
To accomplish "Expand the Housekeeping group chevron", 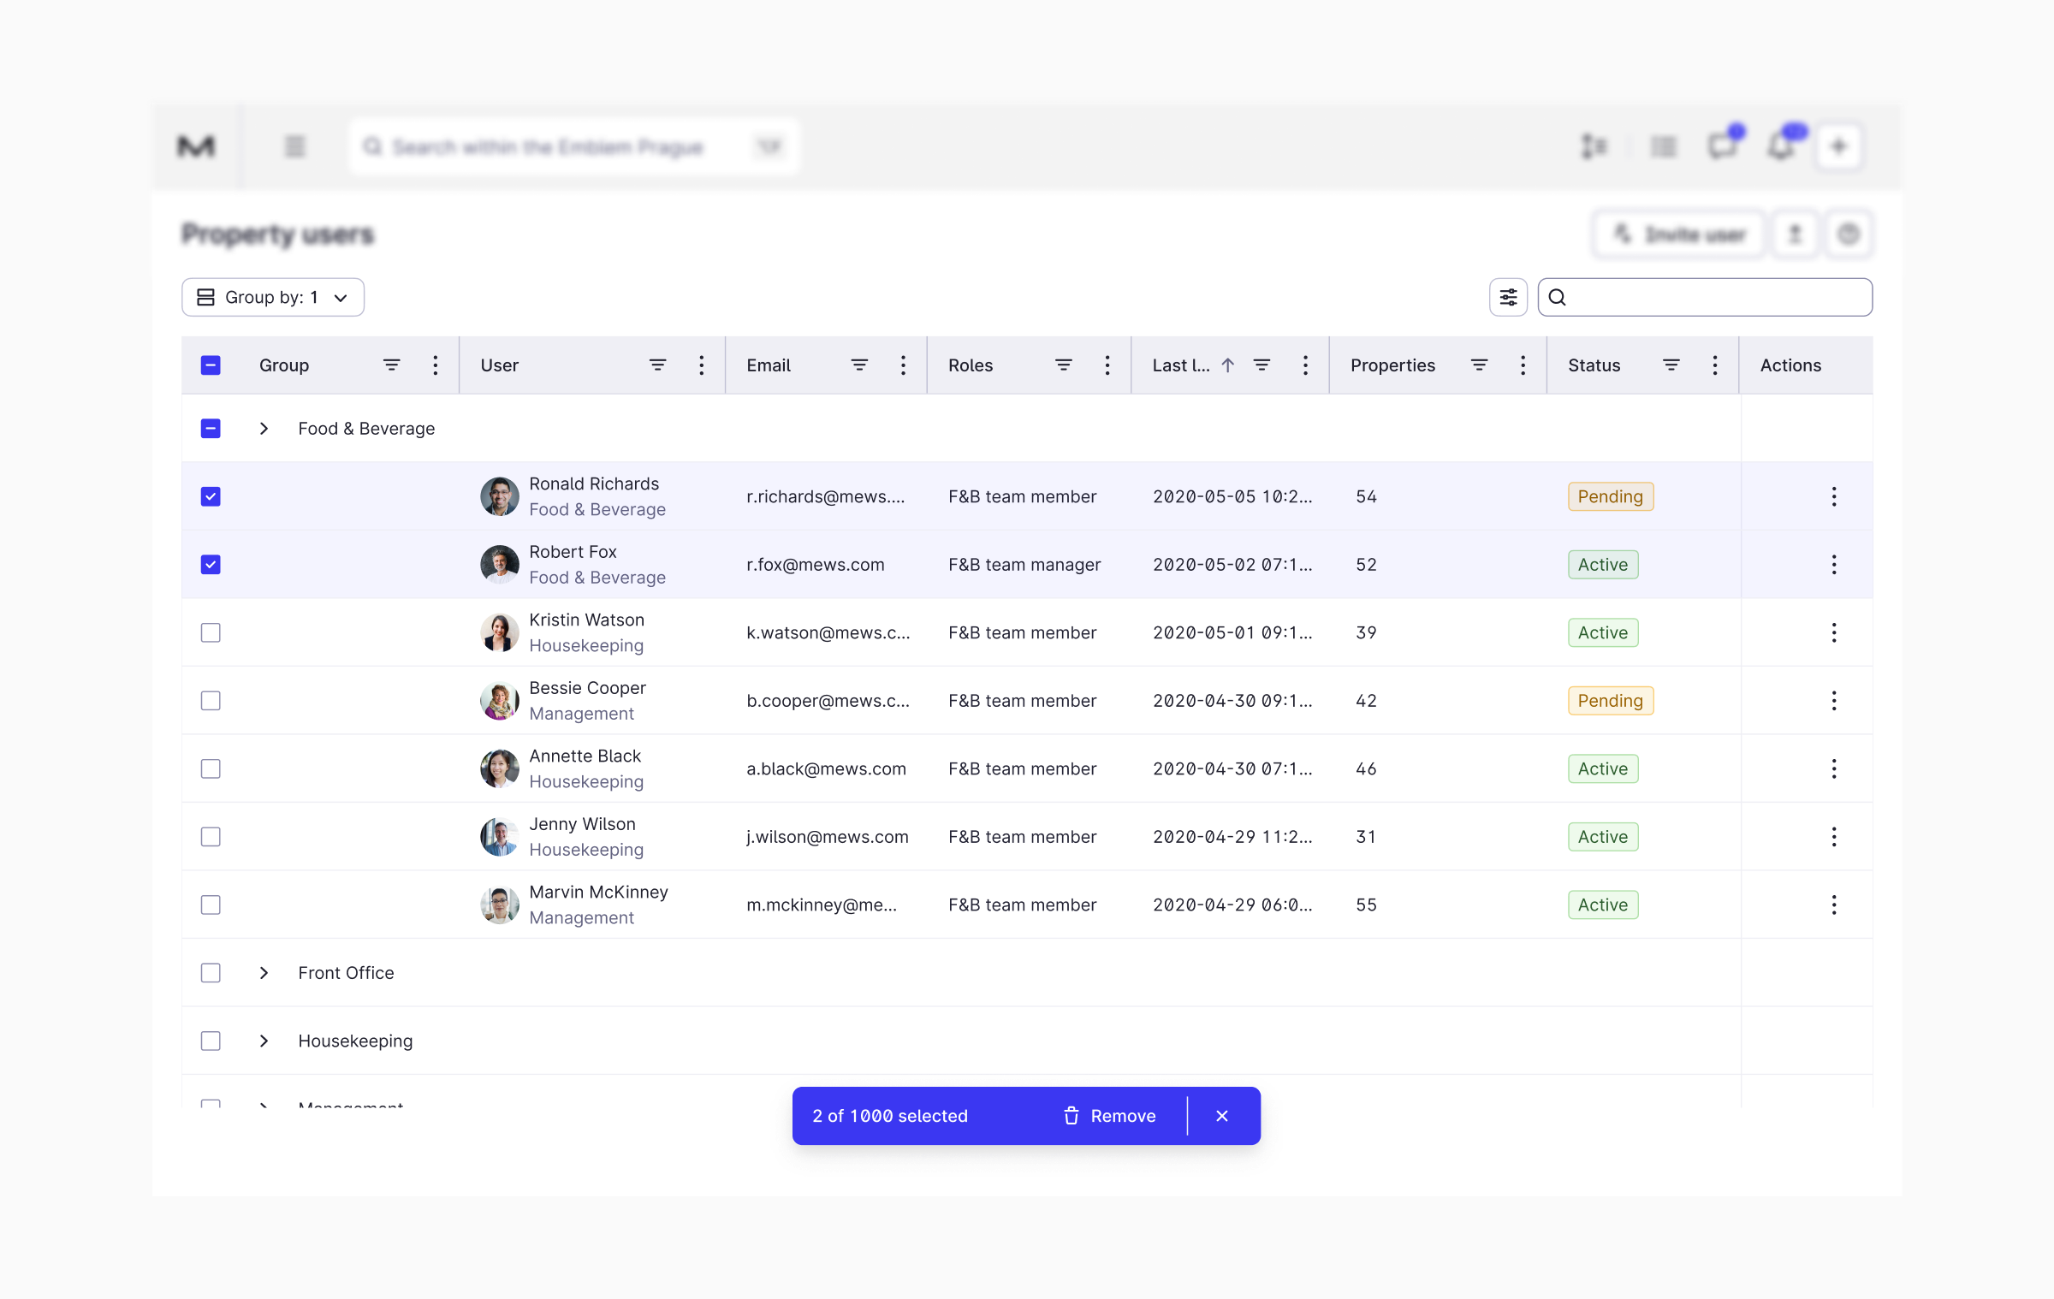I will 264,1041.
